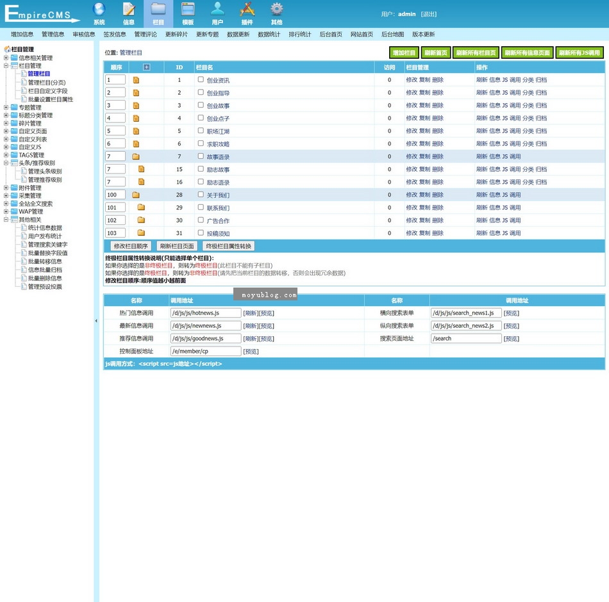The image size is (609, 602).
Task: Collapse the 栏目管理 tree node
Action: [6, 65]
